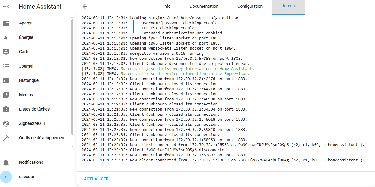The height and width of the screenshot is (187, 375).
Task: Click 'TLS-PSK checking enabled' log line
Action: (140, 28)
